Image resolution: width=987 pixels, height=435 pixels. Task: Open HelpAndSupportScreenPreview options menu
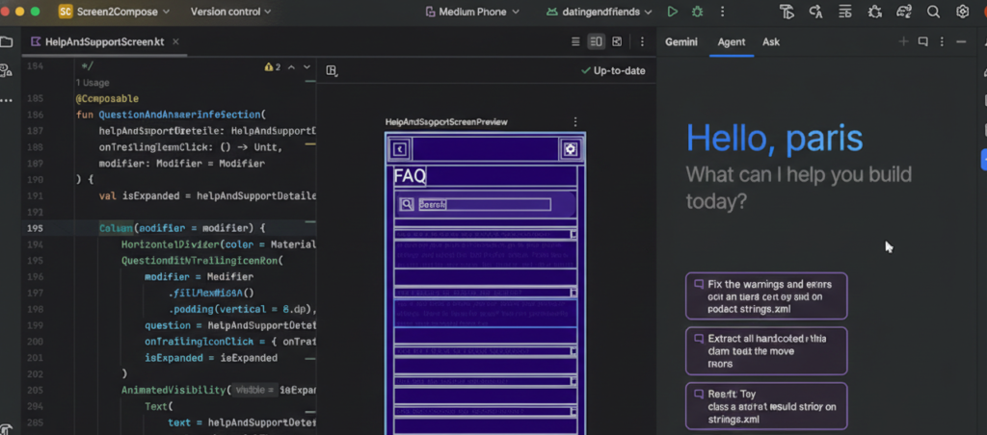pos(575,122)
